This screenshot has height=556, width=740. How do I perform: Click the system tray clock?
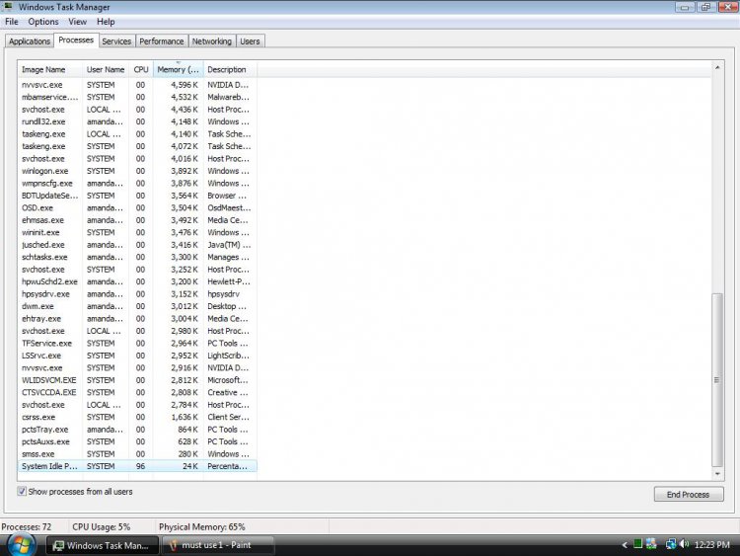pos(714,544)
